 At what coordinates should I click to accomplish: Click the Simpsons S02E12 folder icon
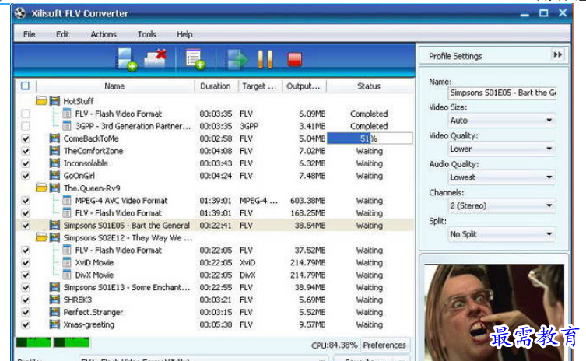pyautogui.click(x=41, y=237)
